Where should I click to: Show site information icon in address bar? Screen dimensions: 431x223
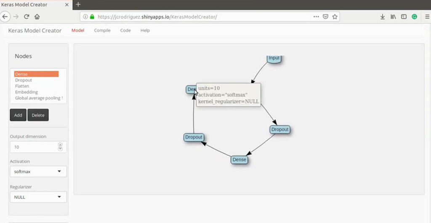pyautogui.click(x=85, y=17)
